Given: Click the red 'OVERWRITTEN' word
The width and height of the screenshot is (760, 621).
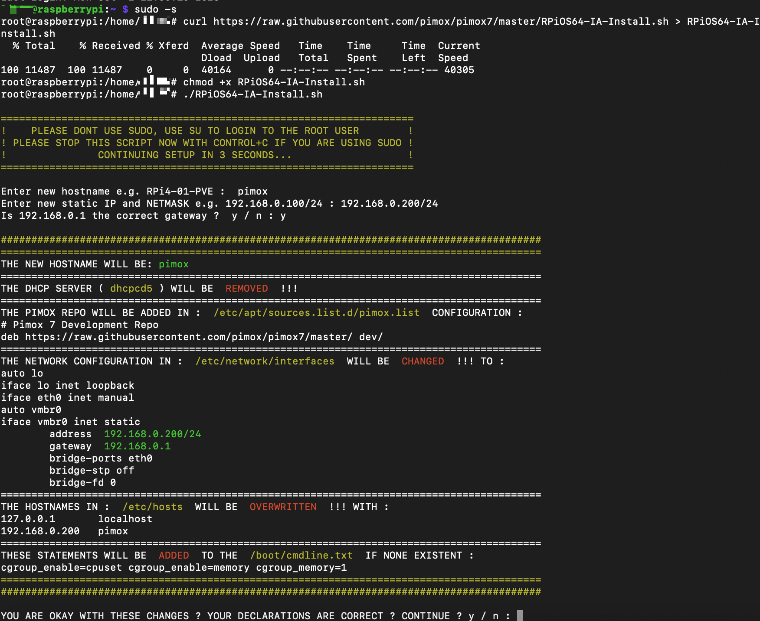Looking at the screenshot, I should tap(283, 507).
